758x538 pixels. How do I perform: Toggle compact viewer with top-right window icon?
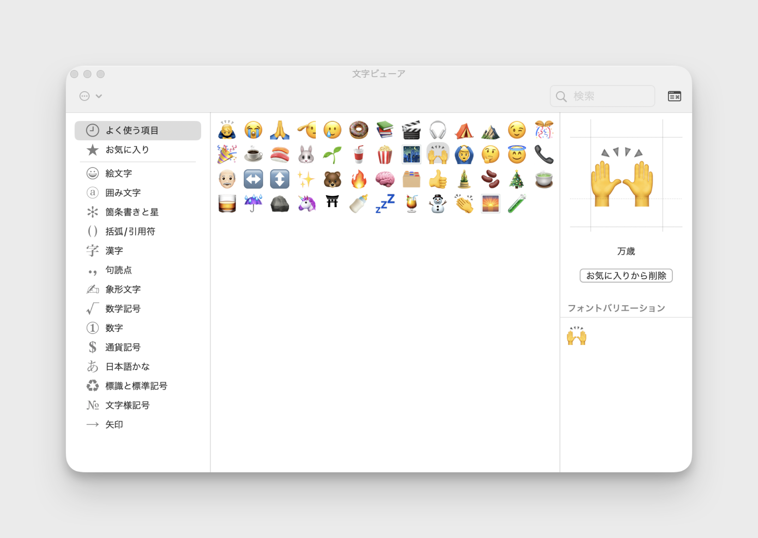[x=674, y=96]
